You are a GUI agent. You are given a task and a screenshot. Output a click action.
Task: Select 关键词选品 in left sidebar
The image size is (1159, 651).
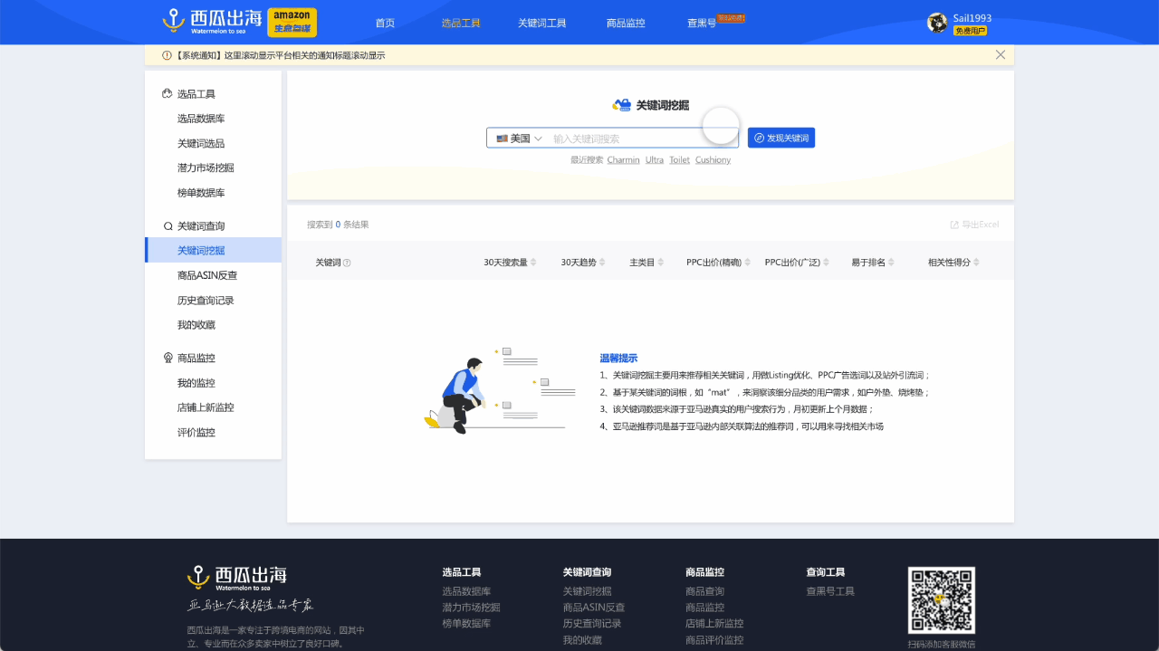201,143
